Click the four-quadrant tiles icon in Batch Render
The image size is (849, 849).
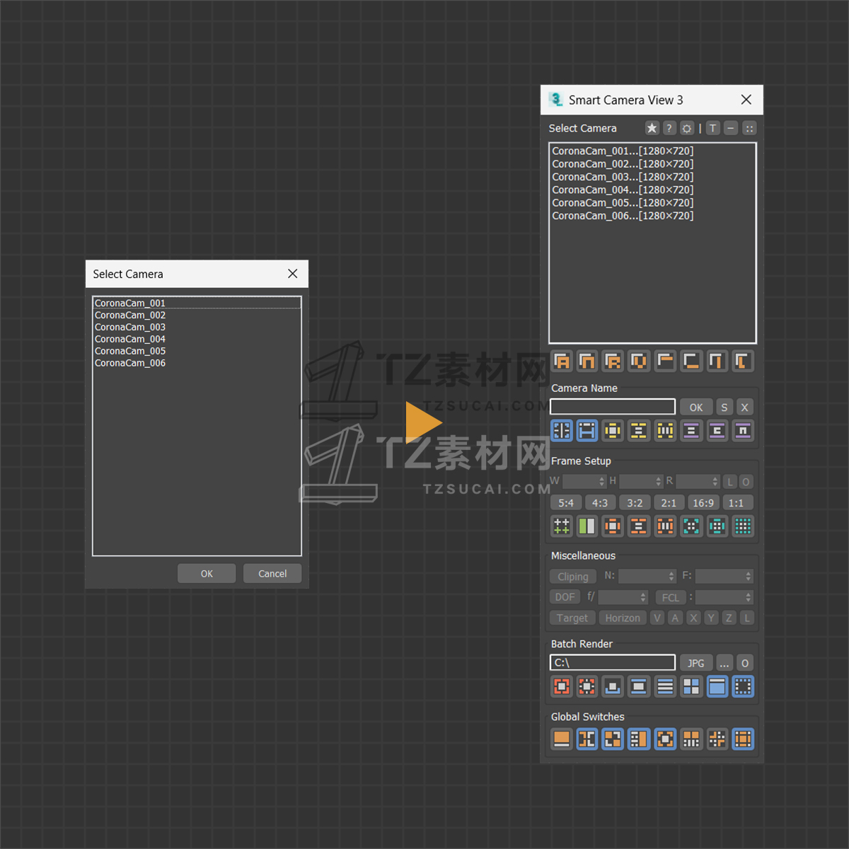pyautogui.click(x=691, y=686)
